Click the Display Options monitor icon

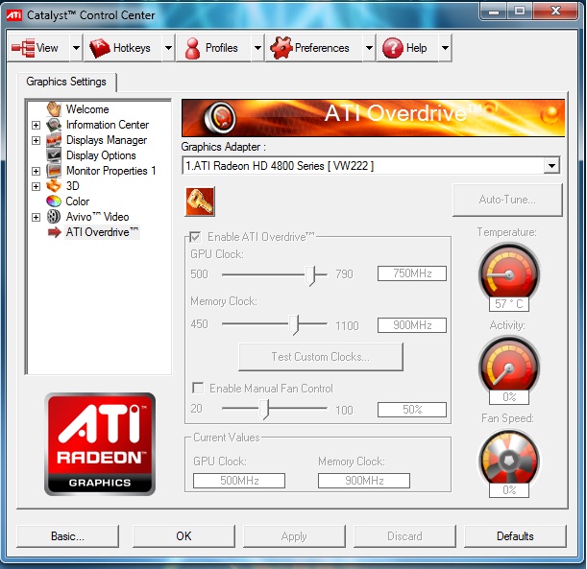(x=54, y=155)
